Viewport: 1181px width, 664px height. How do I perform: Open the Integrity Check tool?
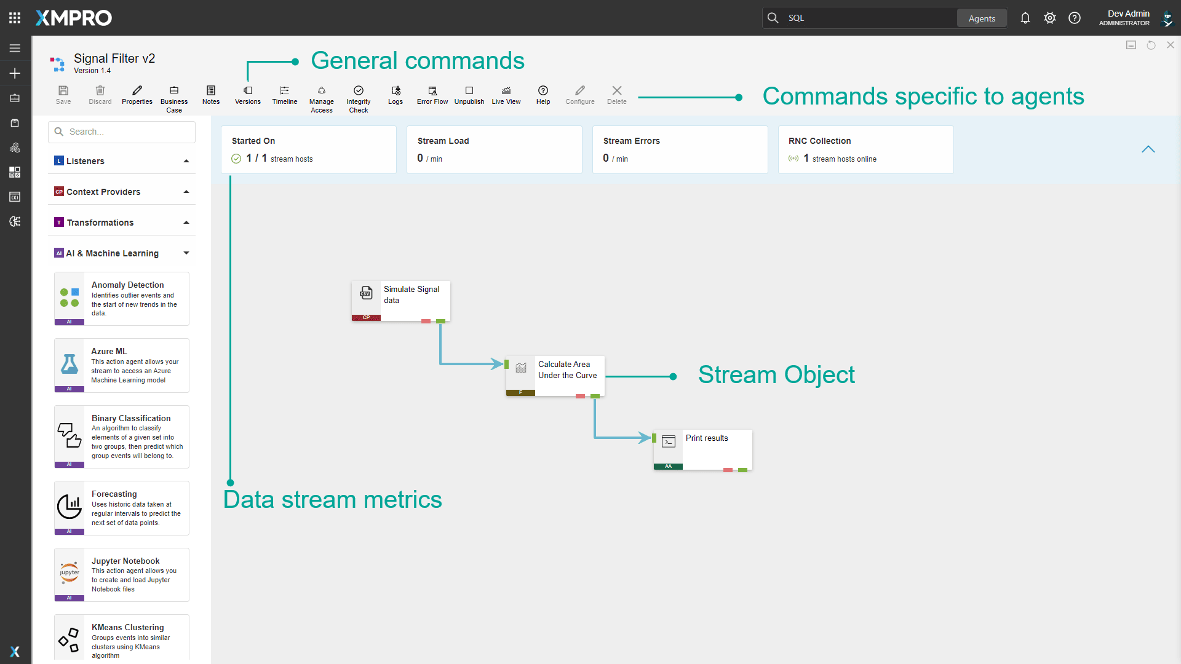click(x=358, y=95)
